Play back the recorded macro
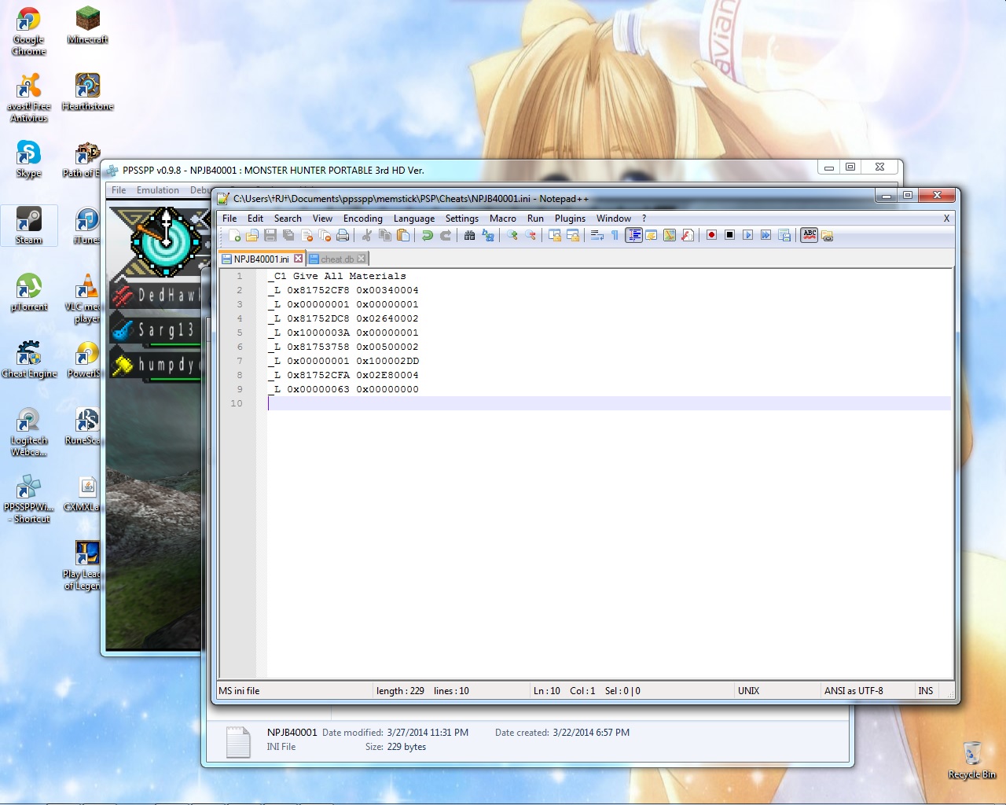Viewport: 1006px width, 805px height. coord(747,235)
